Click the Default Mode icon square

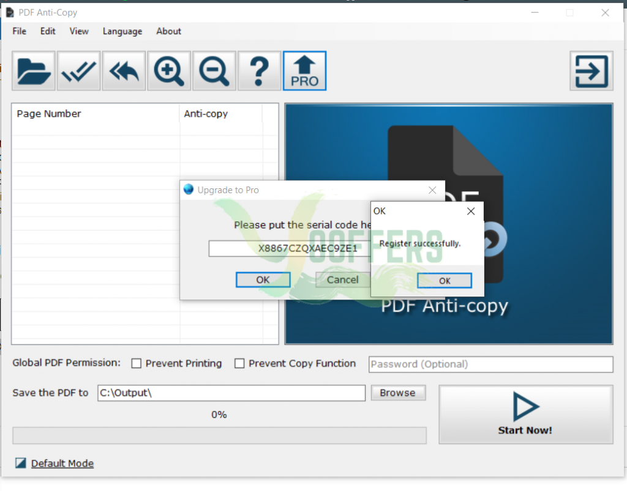tap(20, 463)
